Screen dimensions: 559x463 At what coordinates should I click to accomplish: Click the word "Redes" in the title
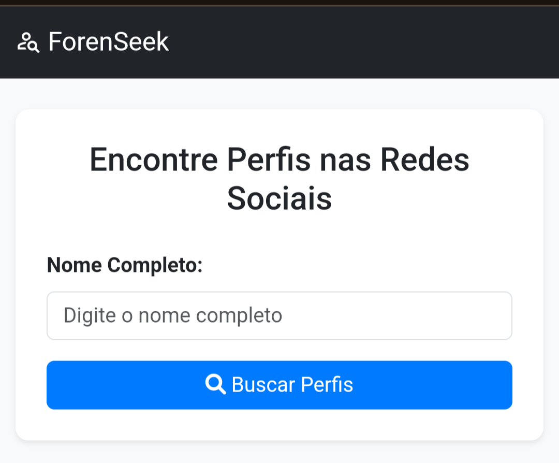425,160
